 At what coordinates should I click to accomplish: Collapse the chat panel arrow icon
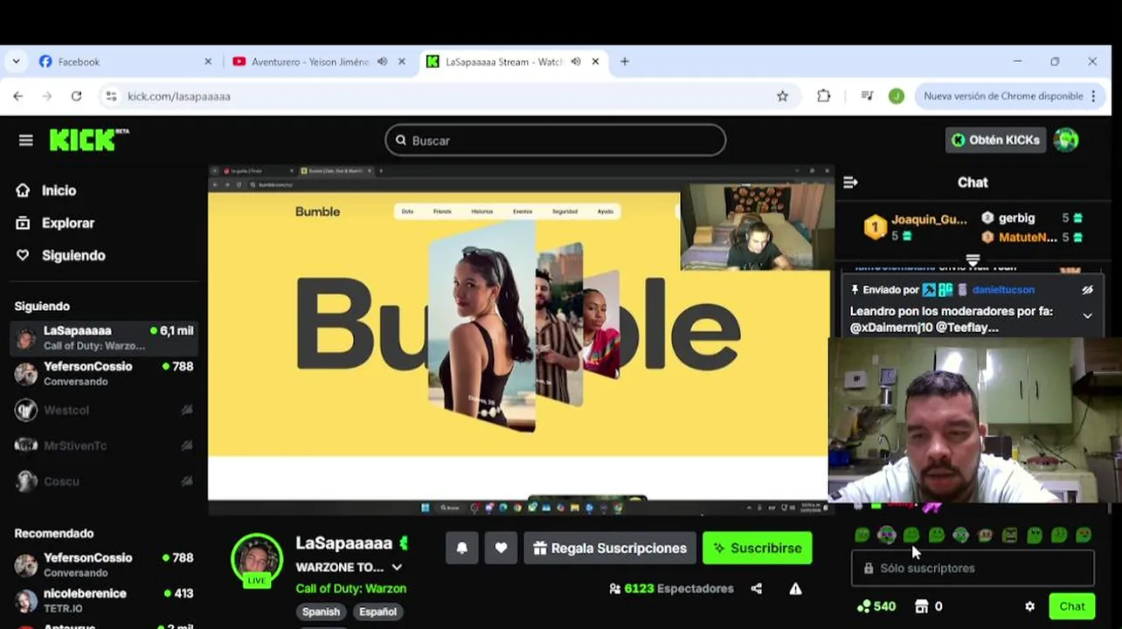[850, 183]
